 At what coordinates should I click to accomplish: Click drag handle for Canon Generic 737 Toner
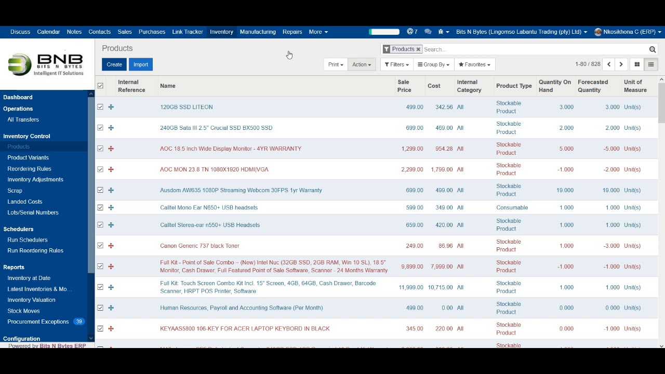111,246
